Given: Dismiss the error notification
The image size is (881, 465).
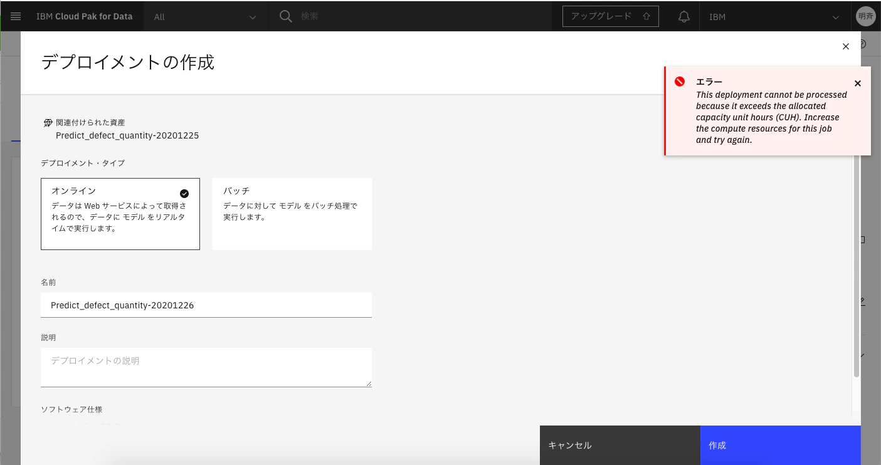Looking at the screenshot, I should click(x=858, y=83).
